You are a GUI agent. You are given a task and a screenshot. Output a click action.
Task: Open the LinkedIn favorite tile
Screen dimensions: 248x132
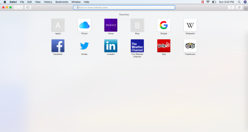(111, 46)
